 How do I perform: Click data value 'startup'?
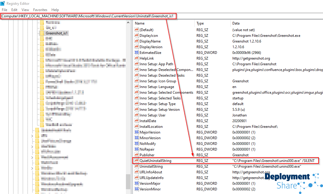coord(238,98)
